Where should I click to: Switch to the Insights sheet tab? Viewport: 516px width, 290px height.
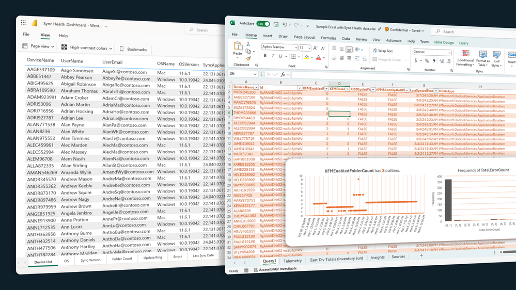pyautogui.click(x=378, y=257)
